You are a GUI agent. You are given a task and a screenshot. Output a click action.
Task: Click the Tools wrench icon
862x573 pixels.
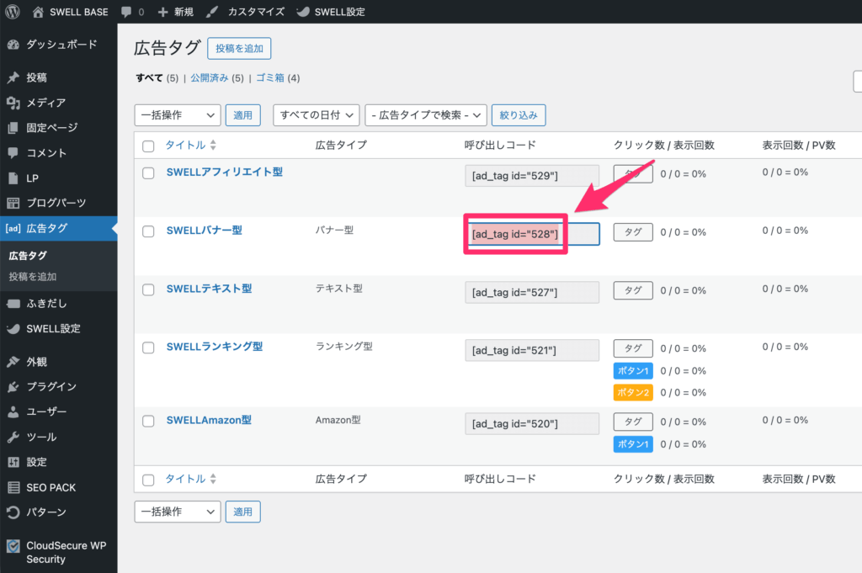[x=13, y=437]
